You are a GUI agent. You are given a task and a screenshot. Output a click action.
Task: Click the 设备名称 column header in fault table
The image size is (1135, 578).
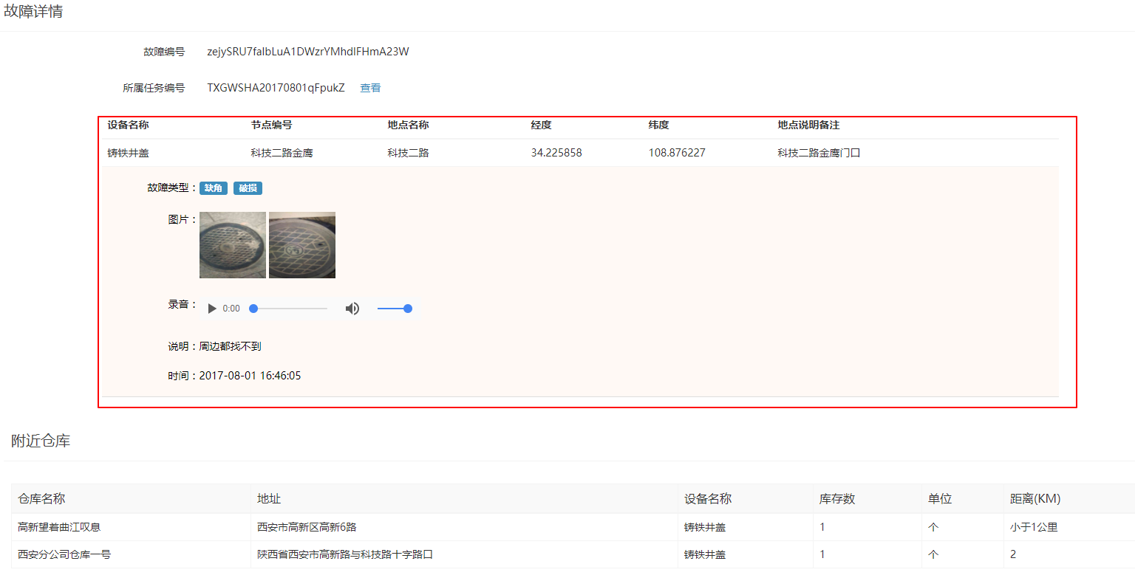[128, 125]
